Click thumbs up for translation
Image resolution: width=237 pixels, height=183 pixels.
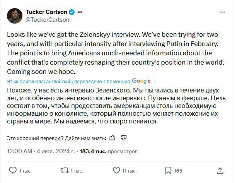pos(113,137)
